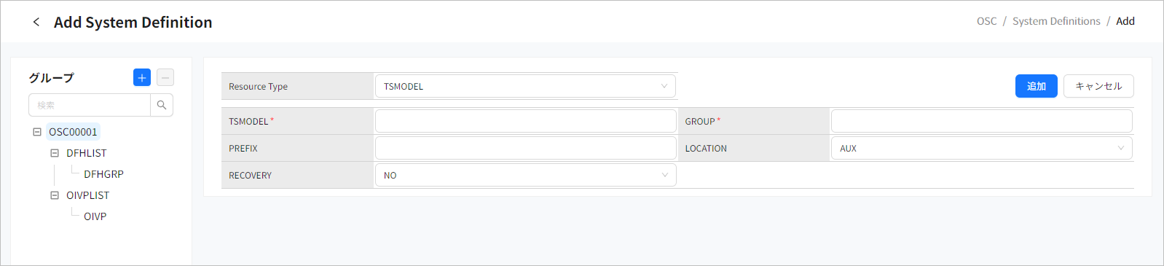
Task: Add a group with the blue plus icon
Action: (x=142, y=77)
